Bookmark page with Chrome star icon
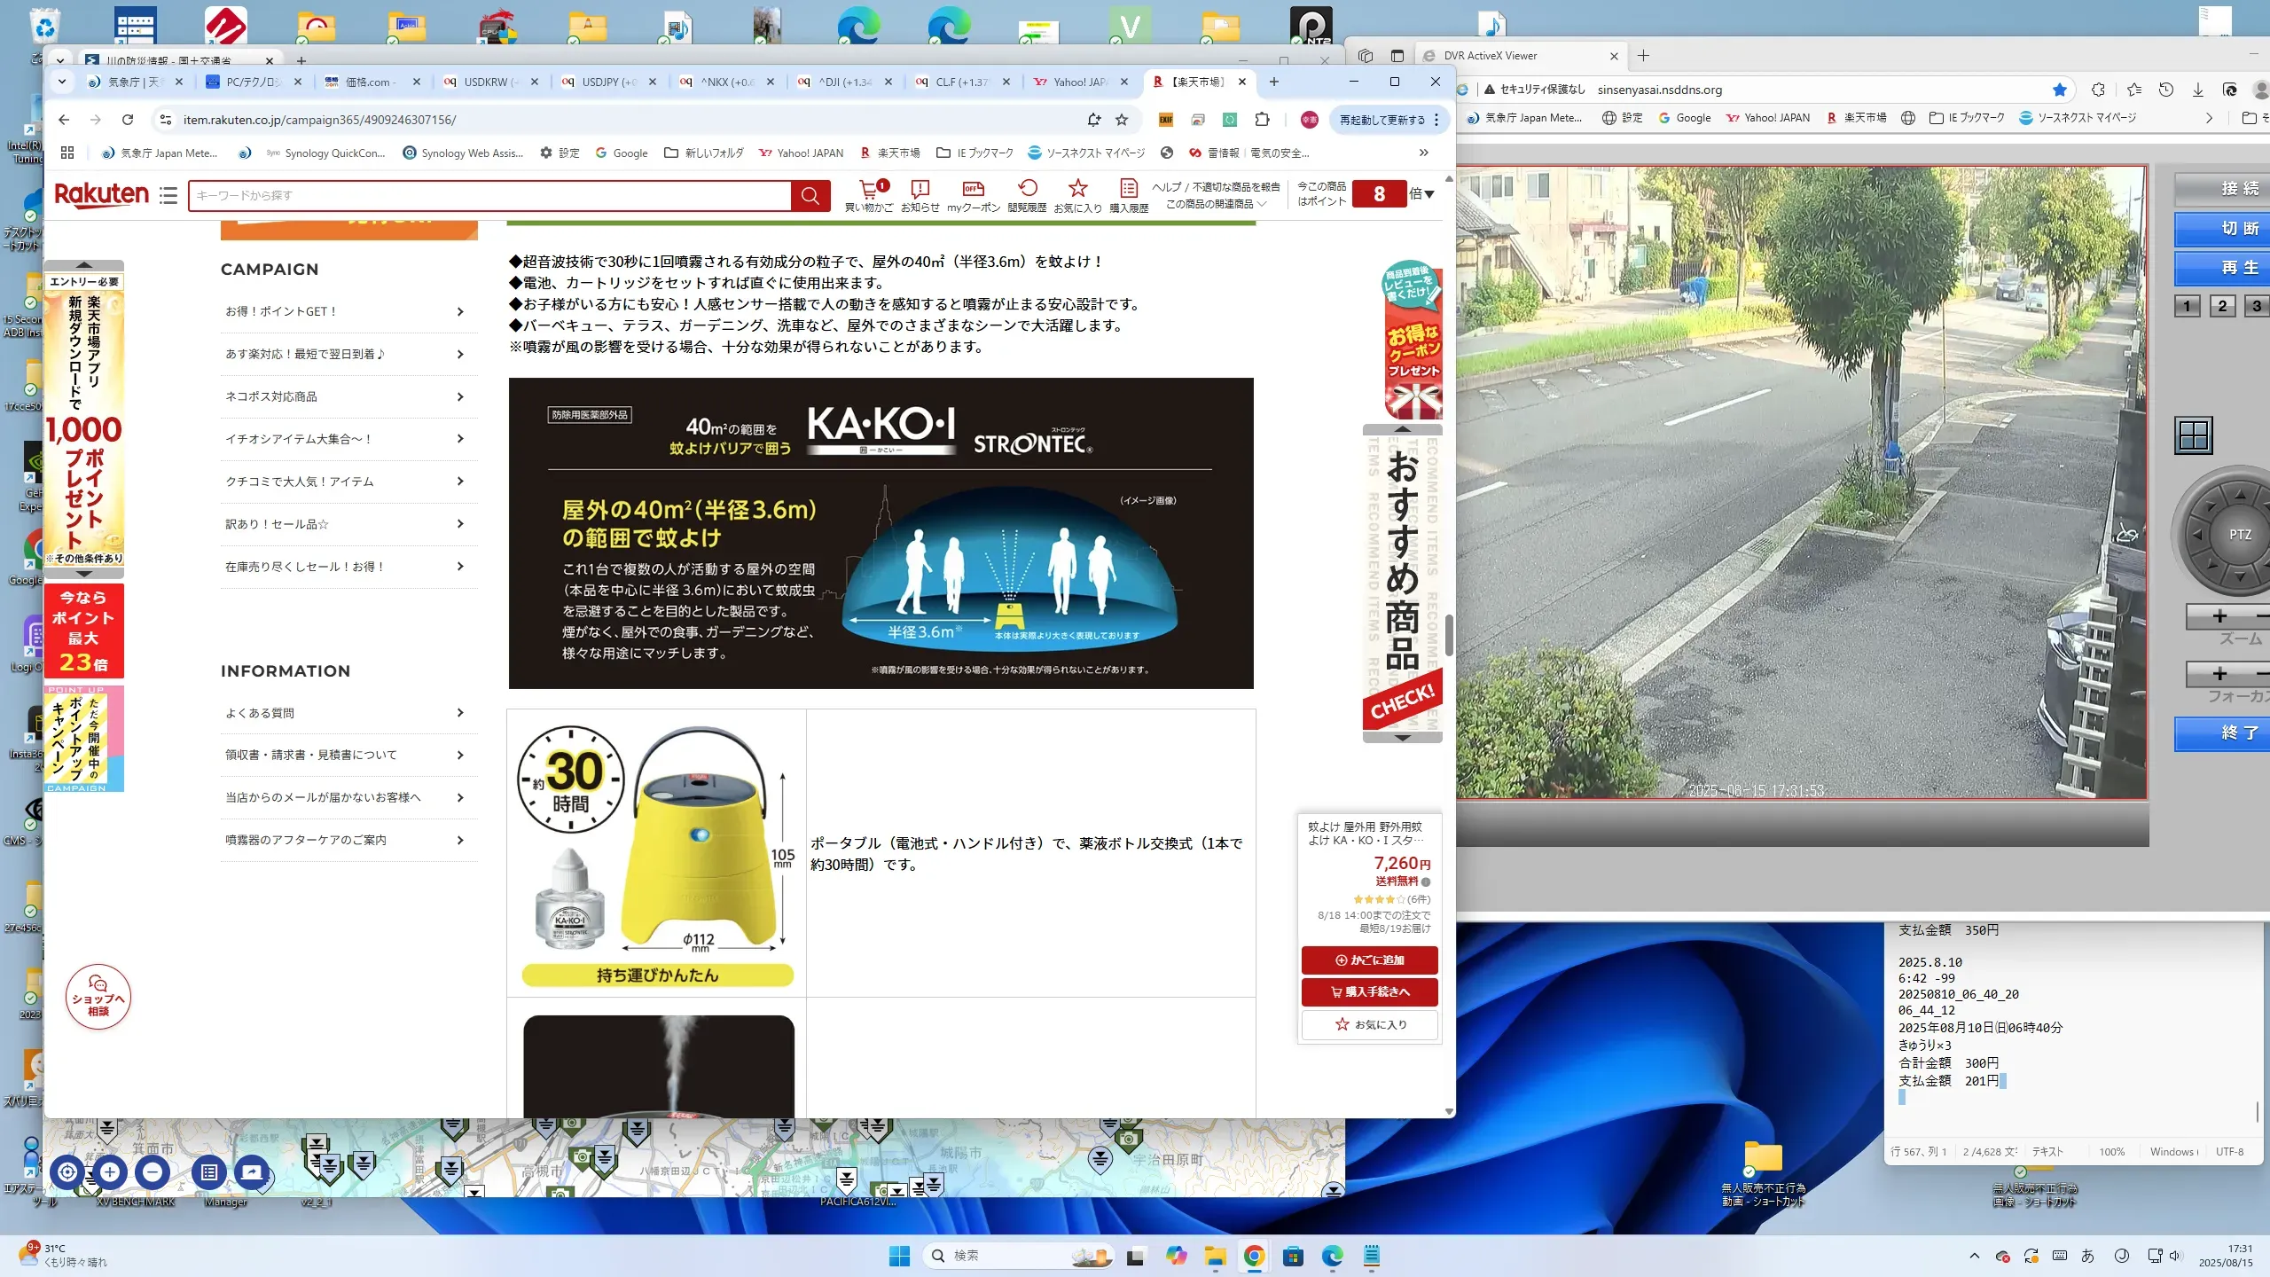Viewport: 2270px width, 1277px height. [x=1122, y=120]
